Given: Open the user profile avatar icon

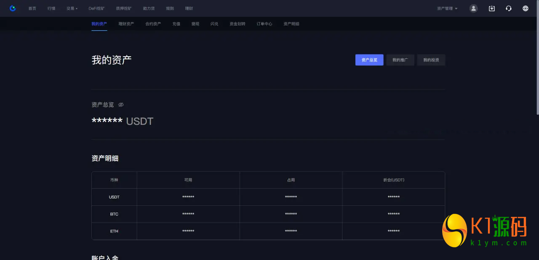Looking at the screenshot, I should [x=474, y=8].
